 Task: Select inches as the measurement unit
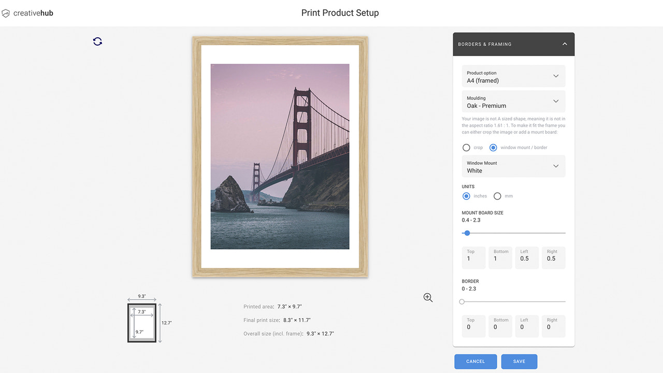[x=466, y=196]
